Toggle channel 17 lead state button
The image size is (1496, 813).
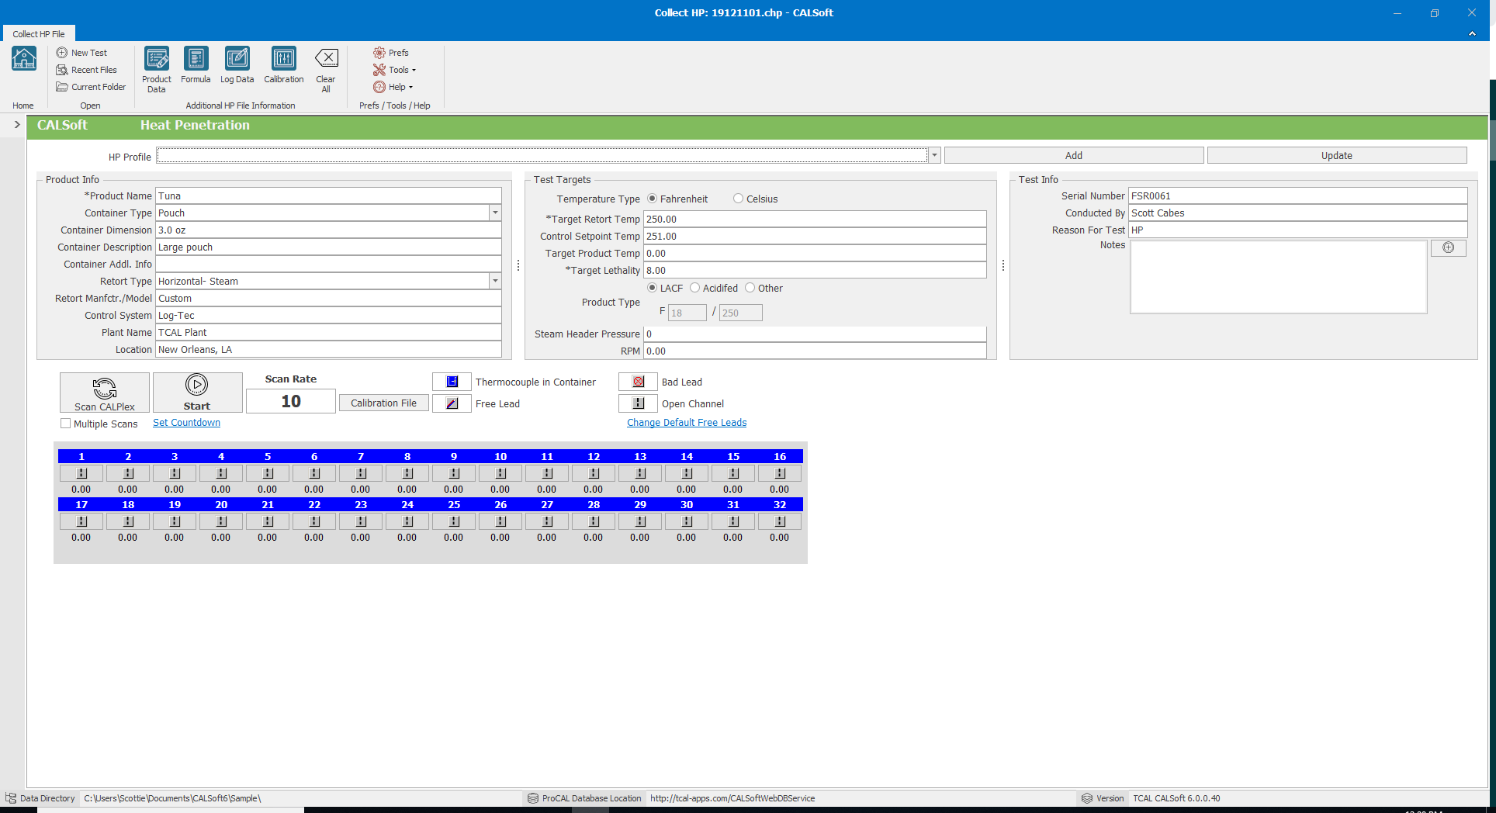point(81,521)
